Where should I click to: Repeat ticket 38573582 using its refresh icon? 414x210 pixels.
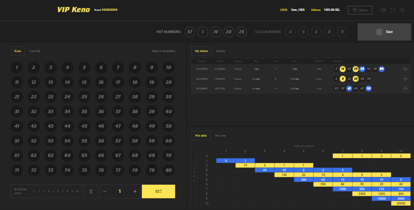coord(405,88)
